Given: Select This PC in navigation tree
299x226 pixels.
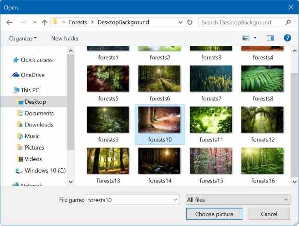Looking at the screenshot, I should [30, 90].
